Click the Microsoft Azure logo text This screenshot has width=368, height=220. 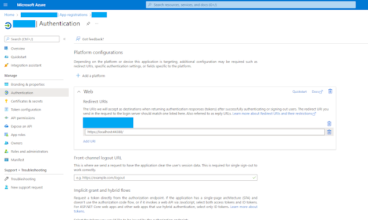click(x=31, y=5)
